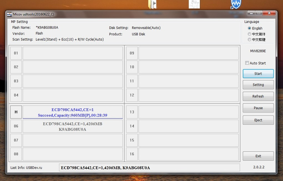Click the Refresh button

(x=258, y=96)
